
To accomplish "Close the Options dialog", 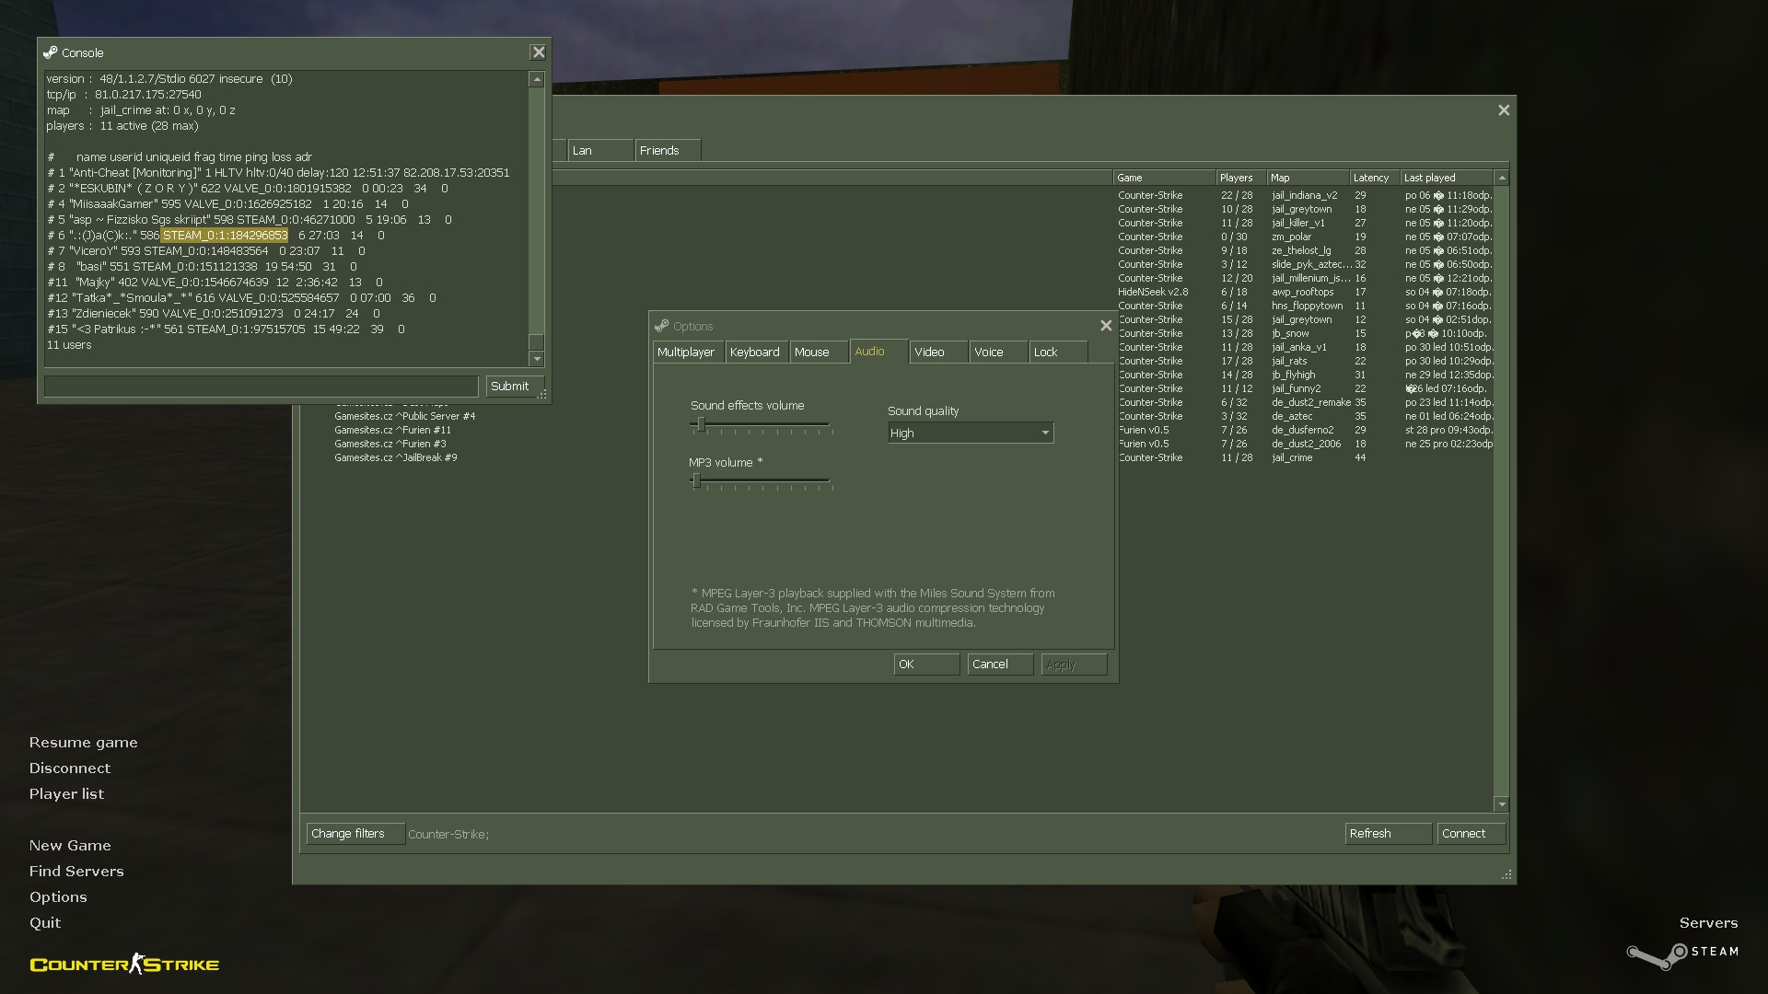I will pos(1106,326).
